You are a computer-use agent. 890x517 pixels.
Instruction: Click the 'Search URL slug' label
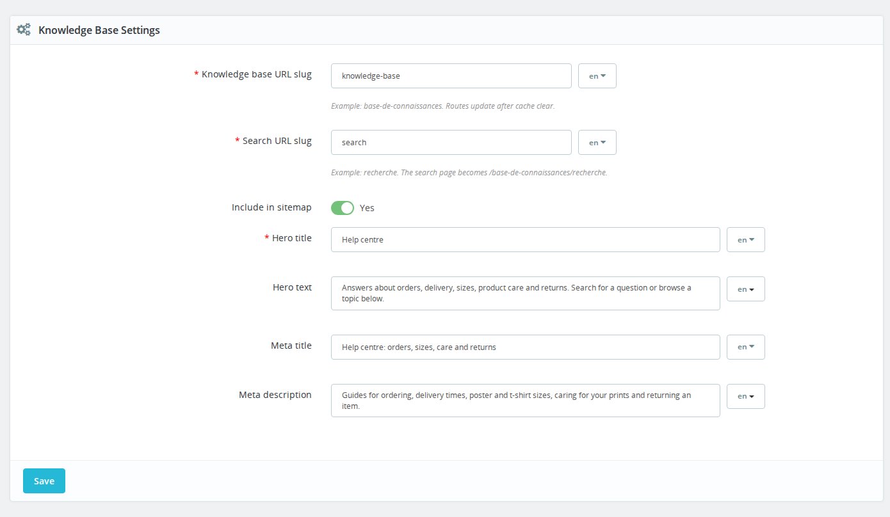coord(277,141)
